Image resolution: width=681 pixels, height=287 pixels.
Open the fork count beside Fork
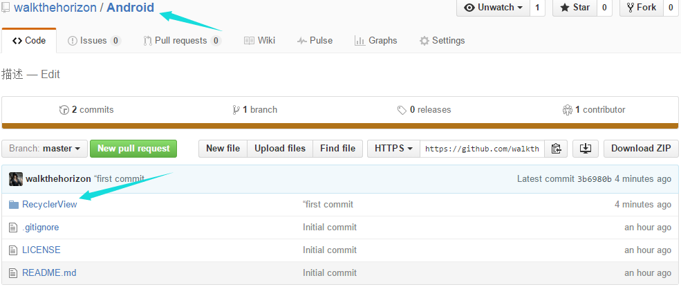(x=671, y=8)
